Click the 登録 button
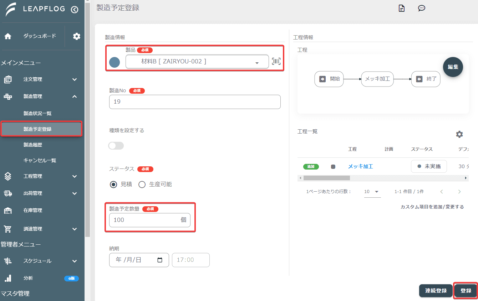 point(466,291)
